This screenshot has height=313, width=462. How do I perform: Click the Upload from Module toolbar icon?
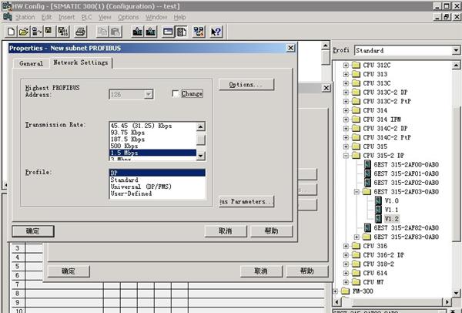(151, 32)
